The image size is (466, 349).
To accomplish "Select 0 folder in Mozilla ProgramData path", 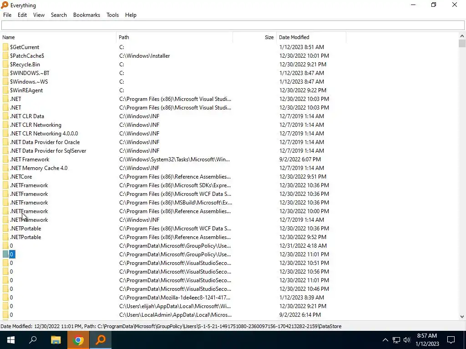I will coord(11,297).
